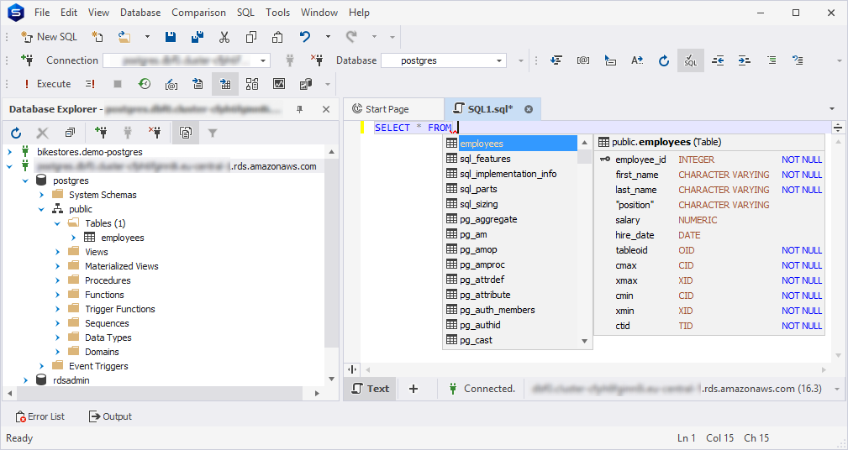This screenshot has height=450, width=848.
Task: Click the employee_id column in table info
Action: click(641, 160)
